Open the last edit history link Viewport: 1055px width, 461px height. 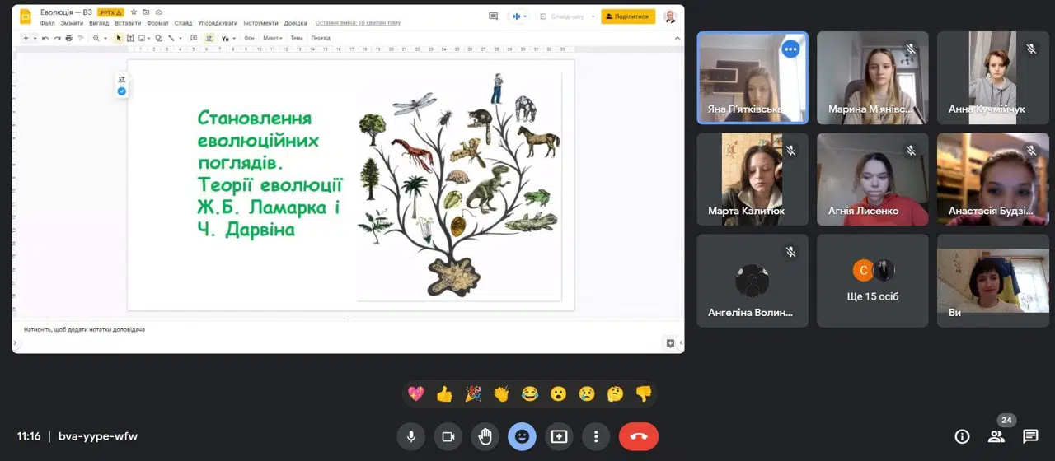tap(358, 23)
